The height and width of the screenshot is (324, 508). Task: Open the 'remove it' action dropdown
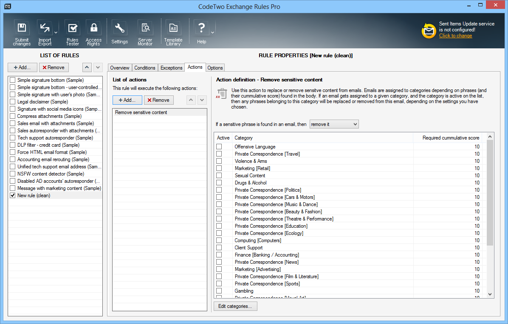334,124
